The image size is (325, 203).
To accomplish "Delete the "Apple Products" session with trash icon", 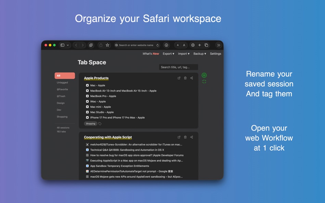I will click(185, 78).
